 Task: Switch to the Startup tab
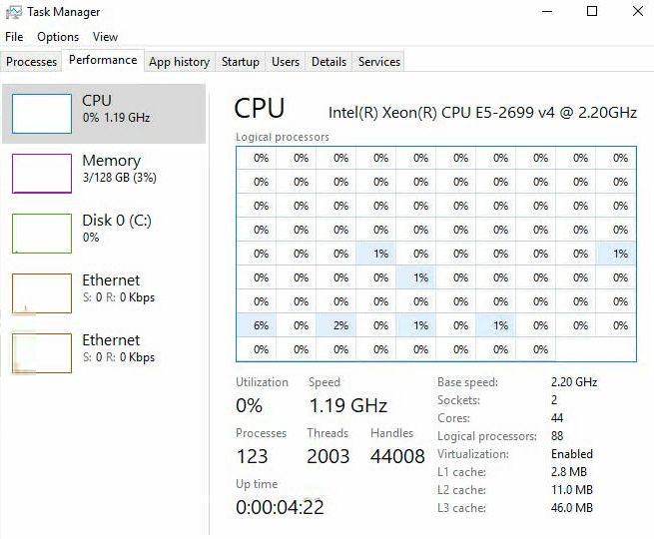[x=241, y=62]
